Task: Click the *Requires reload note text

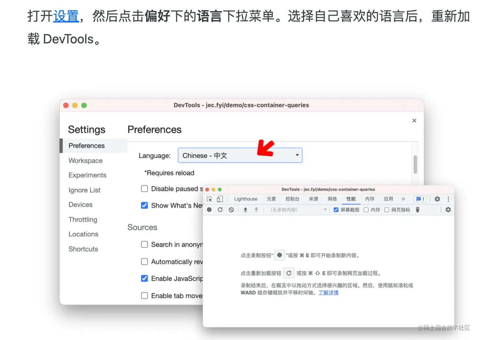Action: click(169, 173)
